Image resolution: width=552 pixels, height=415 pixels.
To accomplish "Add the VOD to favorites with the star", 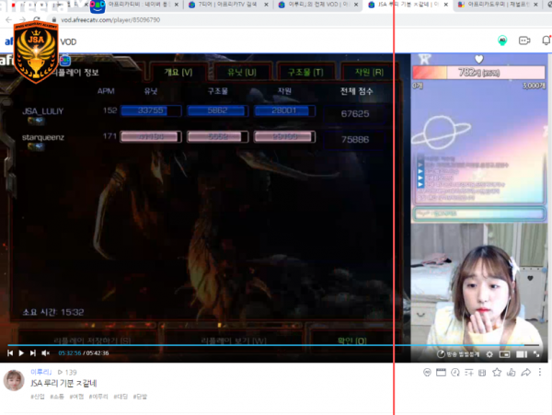I will [x=497, y=372].
